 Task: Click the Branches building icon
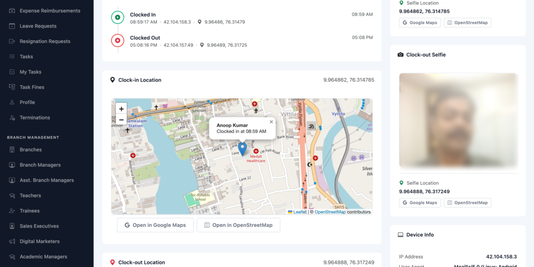coord(12,150)
